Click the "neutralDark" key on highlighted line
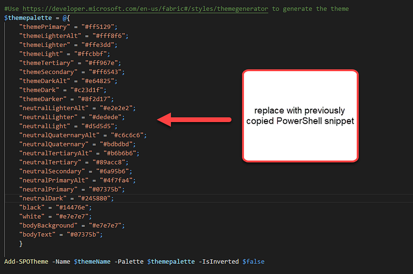The image size is (413, 274). click(x=43, y=198)
